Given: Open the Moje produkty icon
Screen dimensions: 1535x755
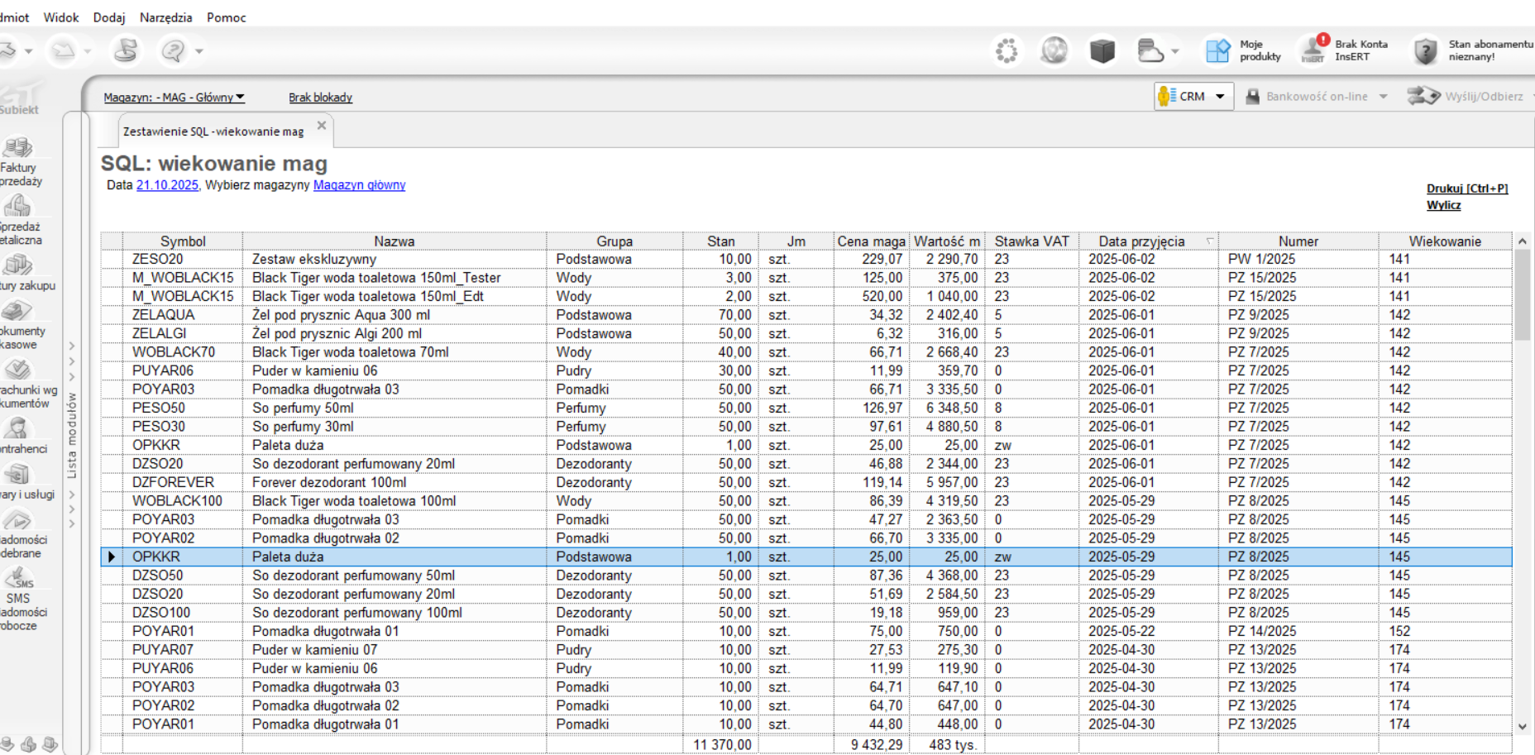Looking at the screenshot, I should pyautogui.click(x=1217, y=51).
